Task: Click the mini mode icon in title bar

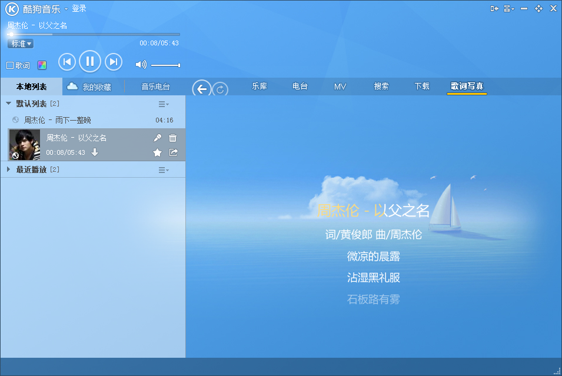Action: (x=494, y=9)
